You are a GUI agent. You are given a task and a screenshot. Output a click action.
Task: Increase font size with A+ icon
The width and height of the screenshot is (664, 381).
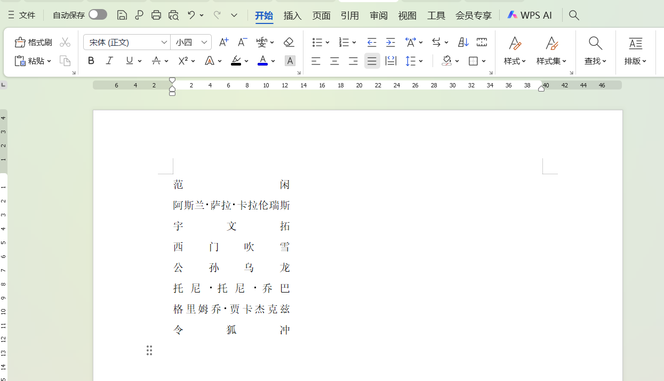(x=224, y=42)
